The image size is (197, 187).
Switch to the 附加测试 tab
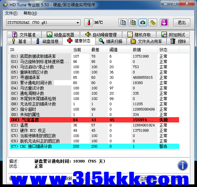click(x=173, y=35)
